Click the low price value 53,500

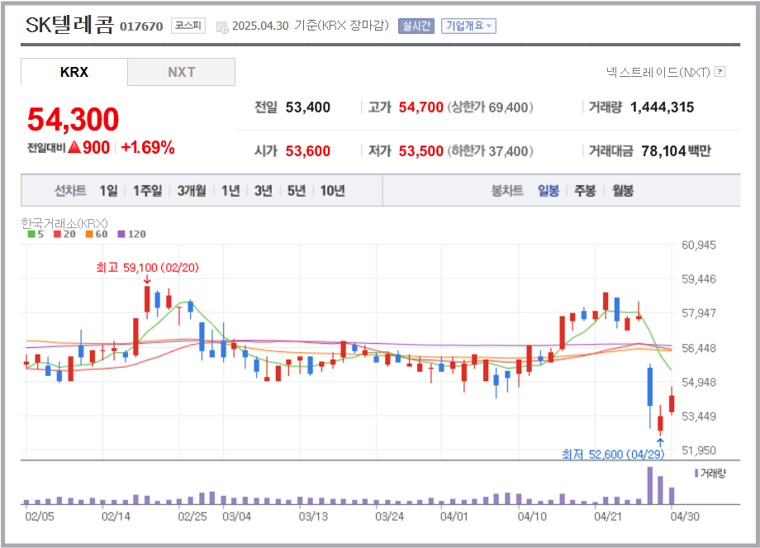[x=421, y=151]
